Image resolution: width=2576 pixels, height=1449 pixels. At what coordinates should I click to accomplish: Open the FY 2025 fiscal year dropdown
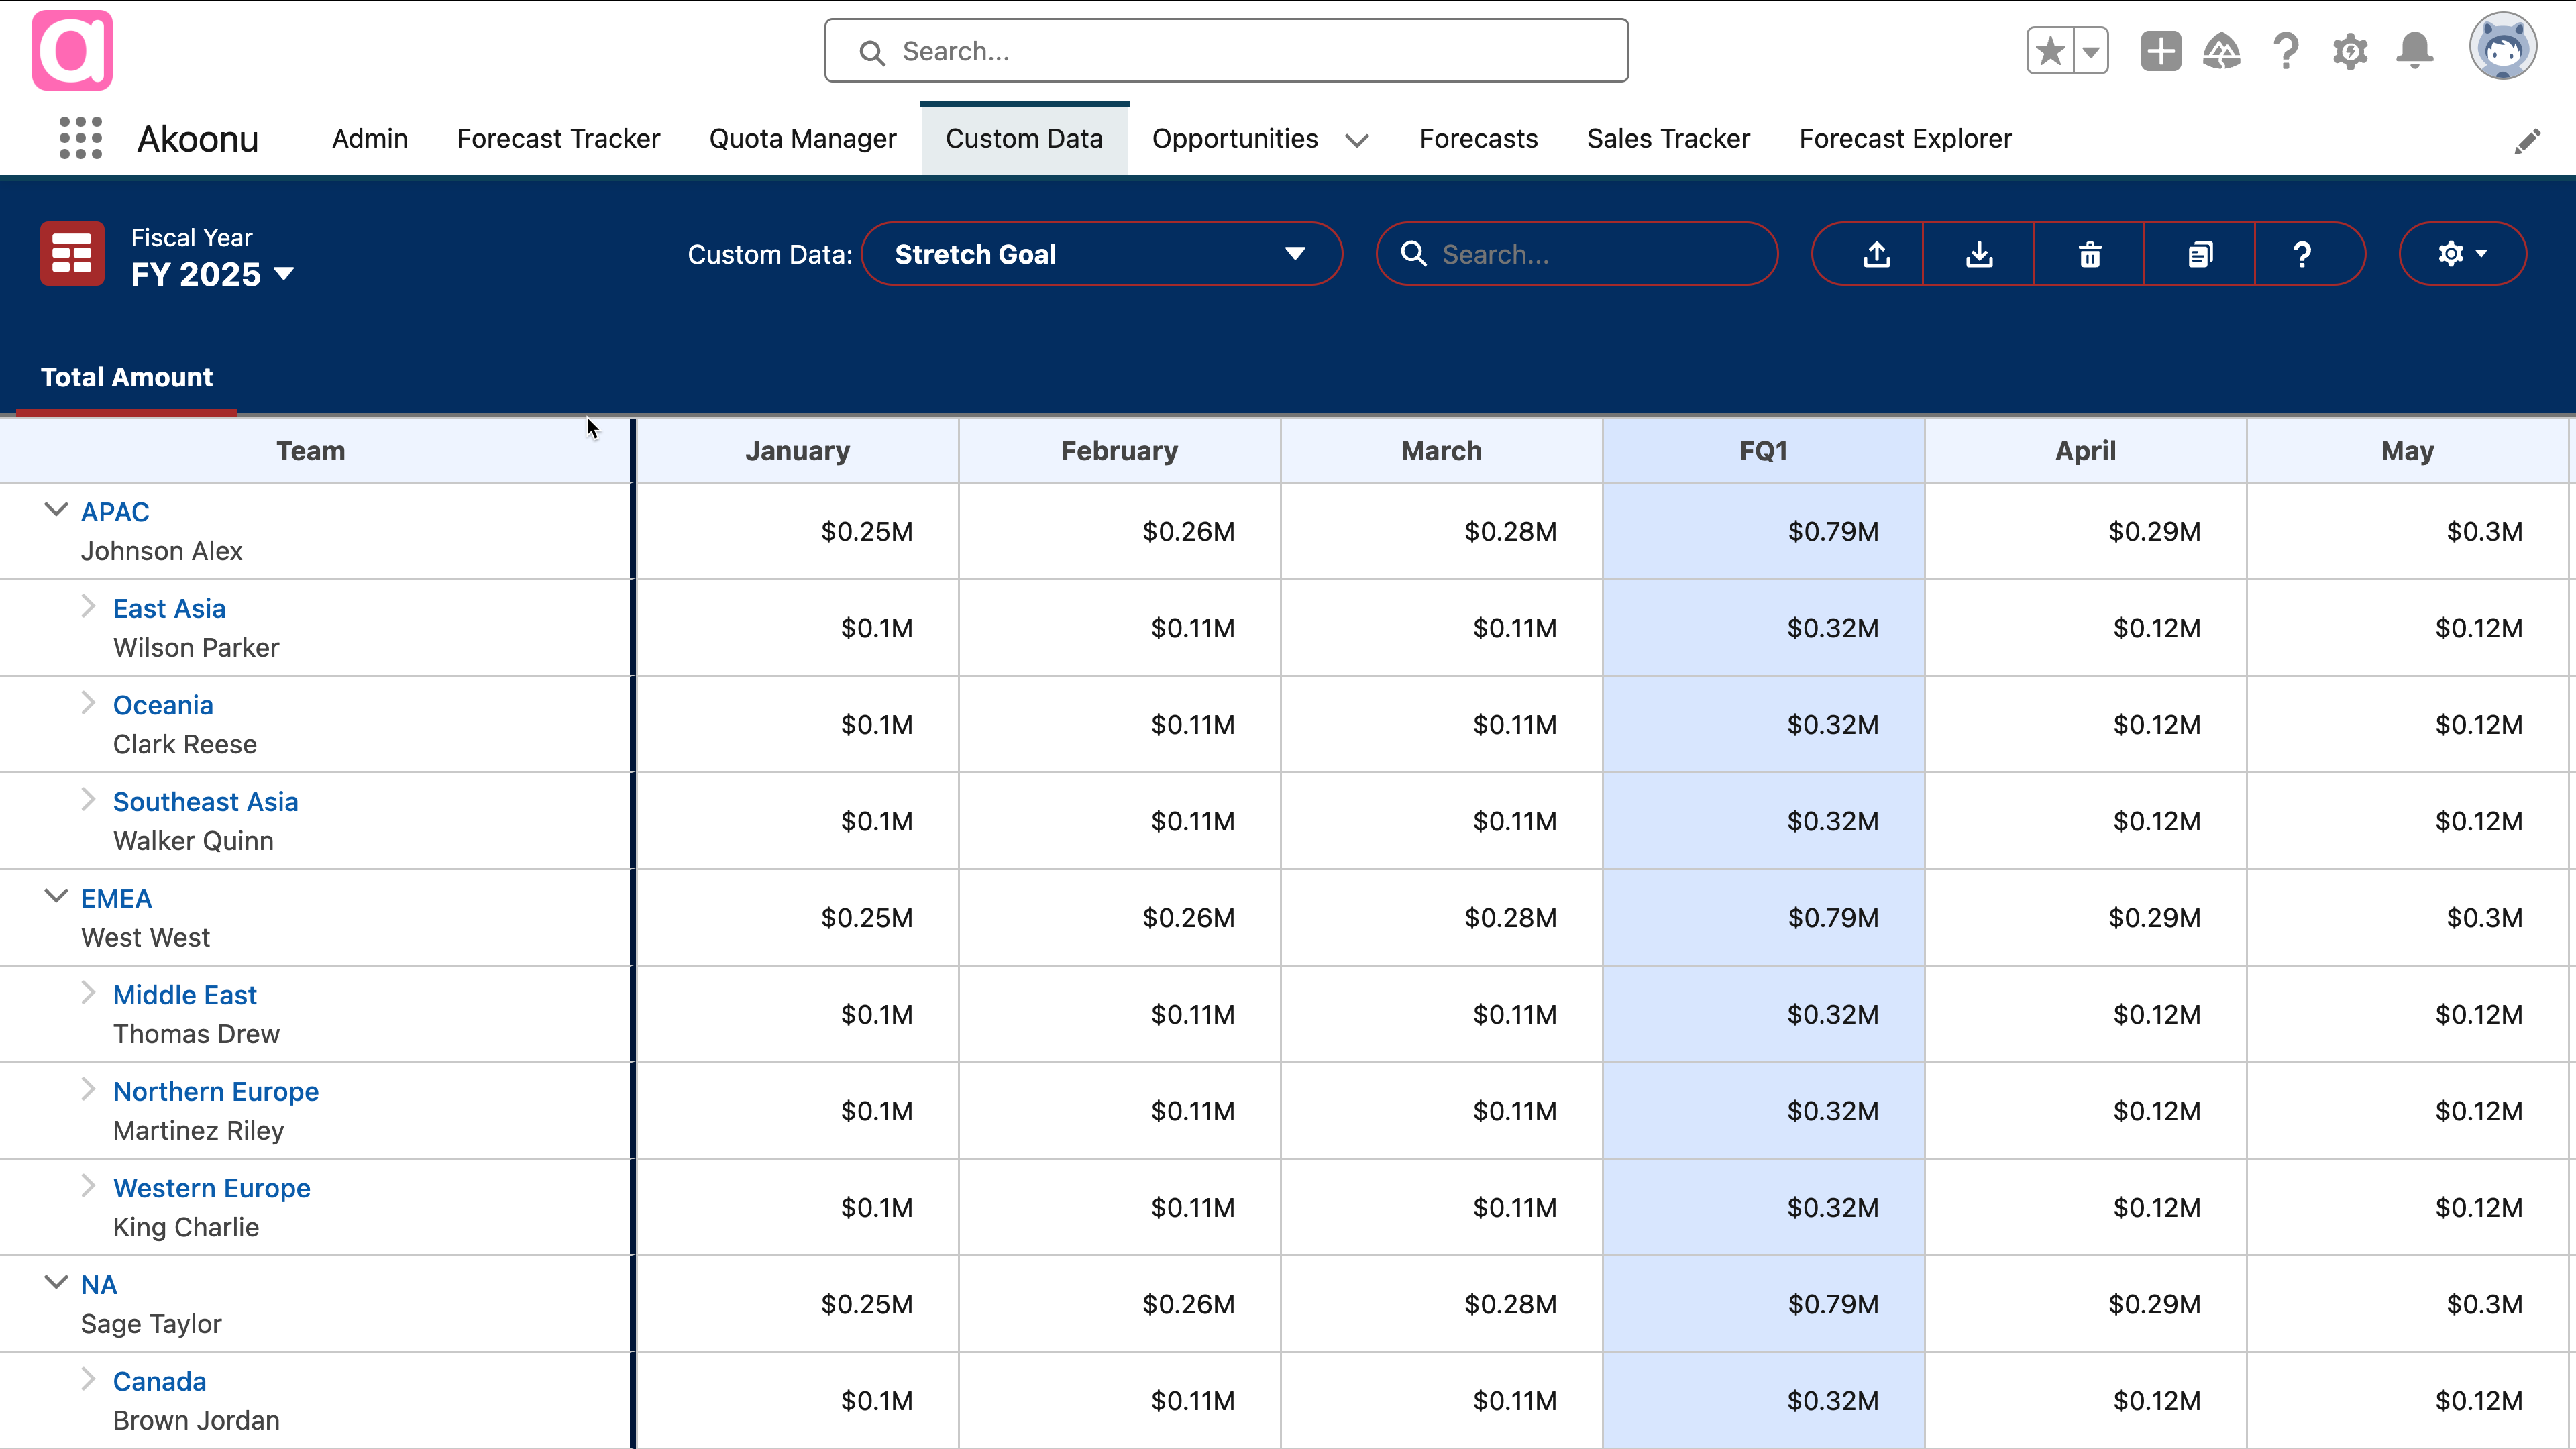212,274
